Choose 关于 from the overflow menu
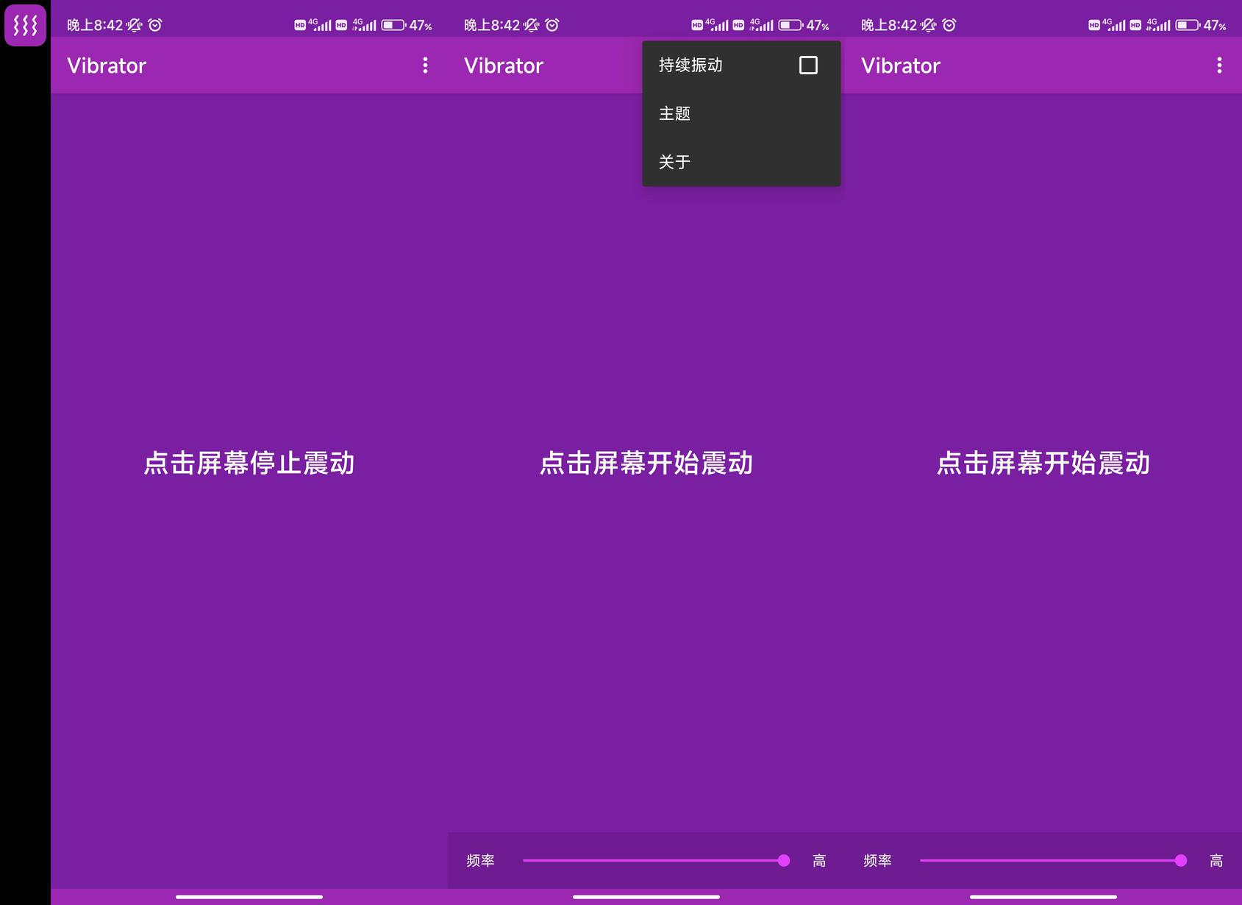The width and height of the screenshot is (1242, 905). coord(741,162)
